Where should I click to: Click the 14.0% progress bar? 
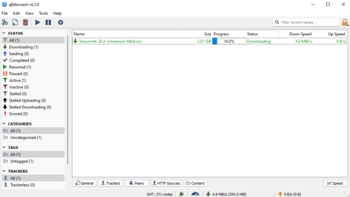[x=229, y=41]
